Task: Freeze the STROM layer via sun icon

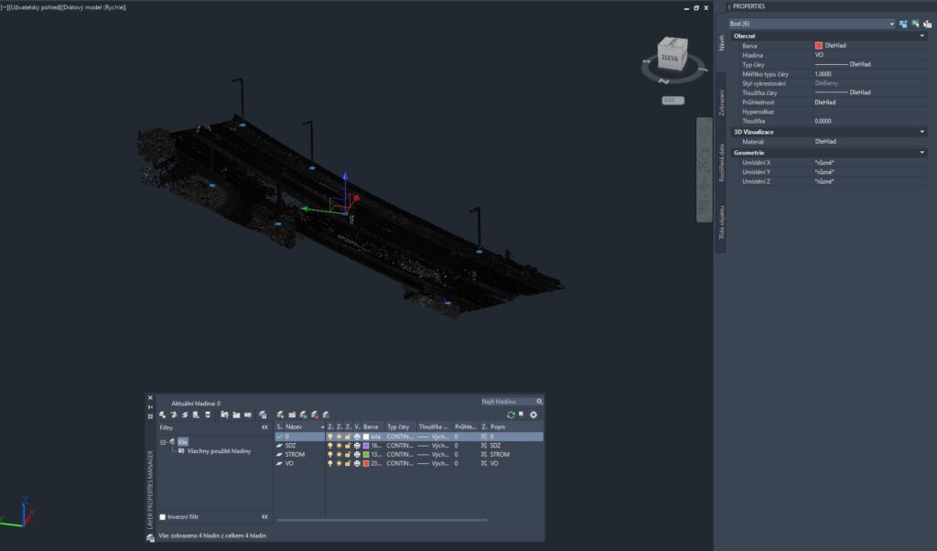Action: click(x=339, y=454)
